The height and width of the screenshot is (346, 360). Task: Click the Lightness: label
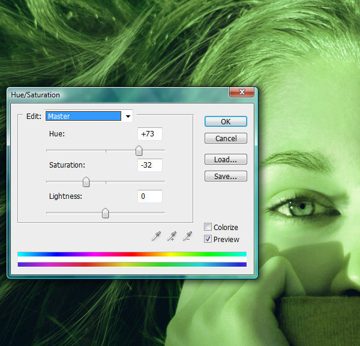click(x=65, y=196)
